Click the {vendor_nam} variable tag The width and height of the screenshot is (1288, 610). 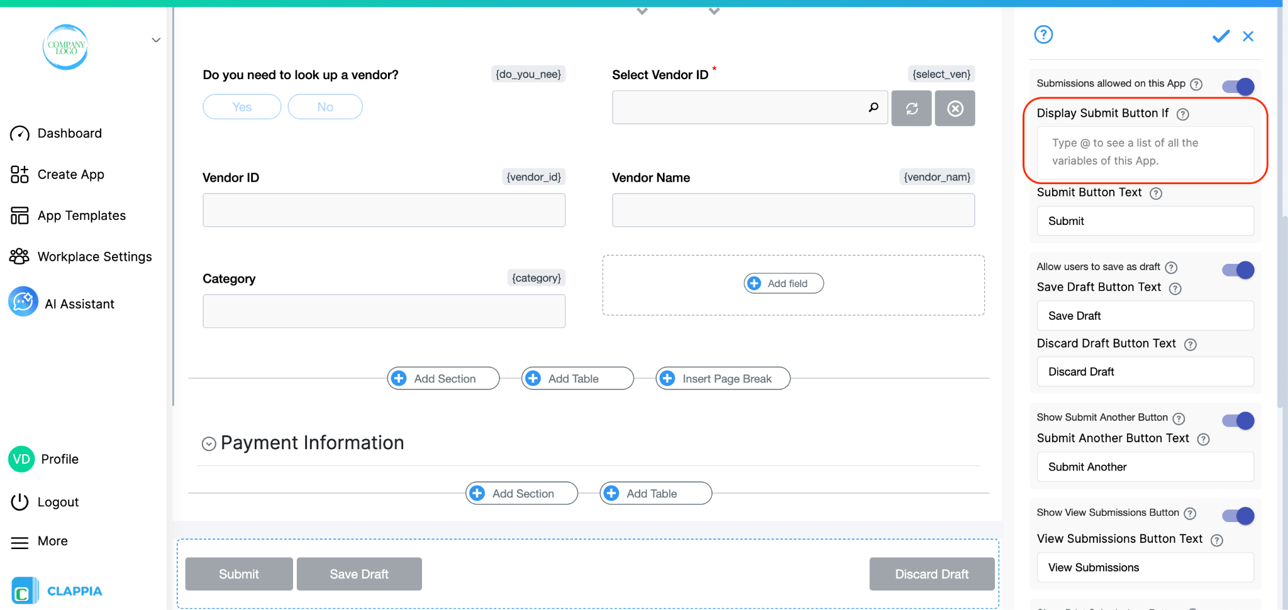click(937, 177)
